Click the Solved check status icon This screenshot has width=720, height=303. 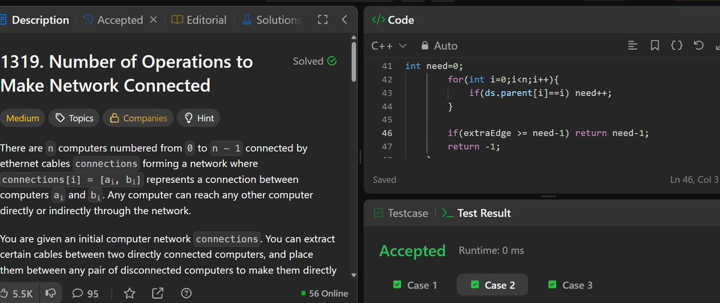[332, 61]
